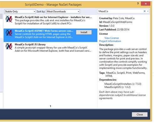The image size is (154, 123).
Task: Click the red window close button
Action: pos(146,4)
